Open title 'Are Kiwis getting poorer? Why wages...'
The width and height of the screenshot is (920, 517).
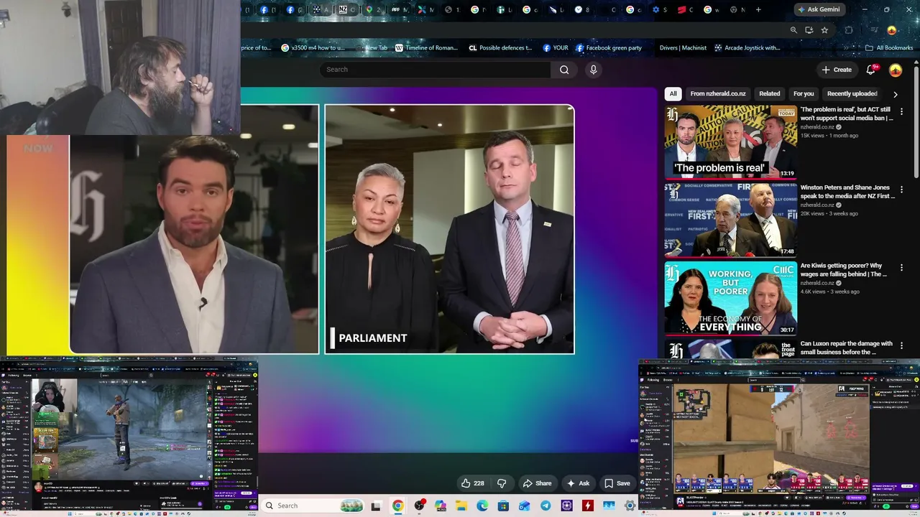coord(844,270)
